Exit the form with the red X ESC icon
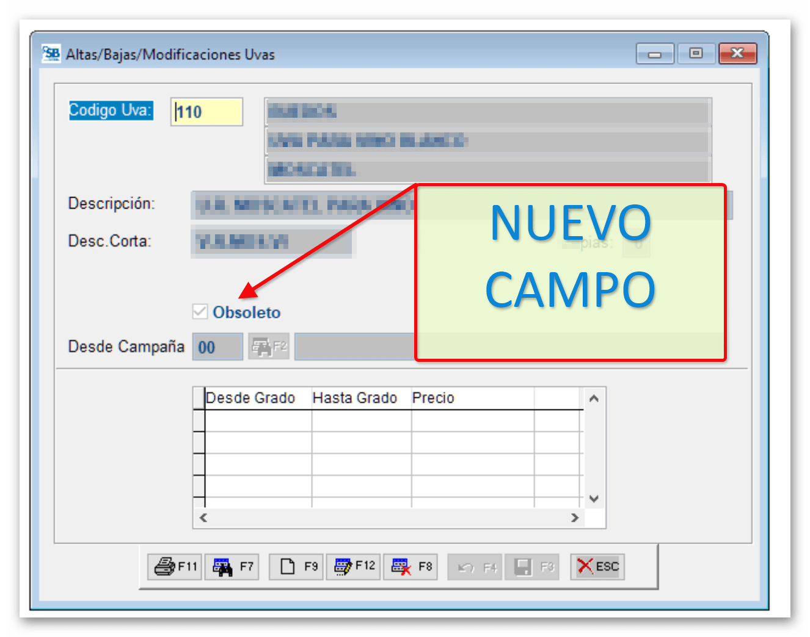810x637 pixels. point(597,566)
